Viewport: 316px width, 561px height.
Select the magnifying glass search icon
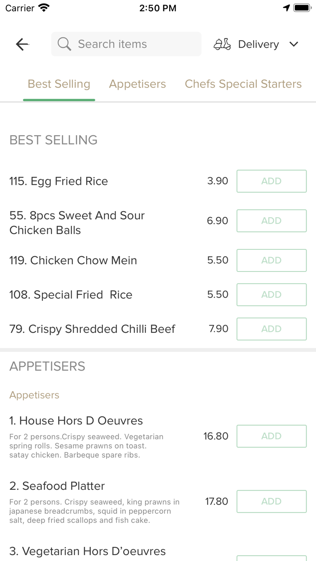coord(64,44)
